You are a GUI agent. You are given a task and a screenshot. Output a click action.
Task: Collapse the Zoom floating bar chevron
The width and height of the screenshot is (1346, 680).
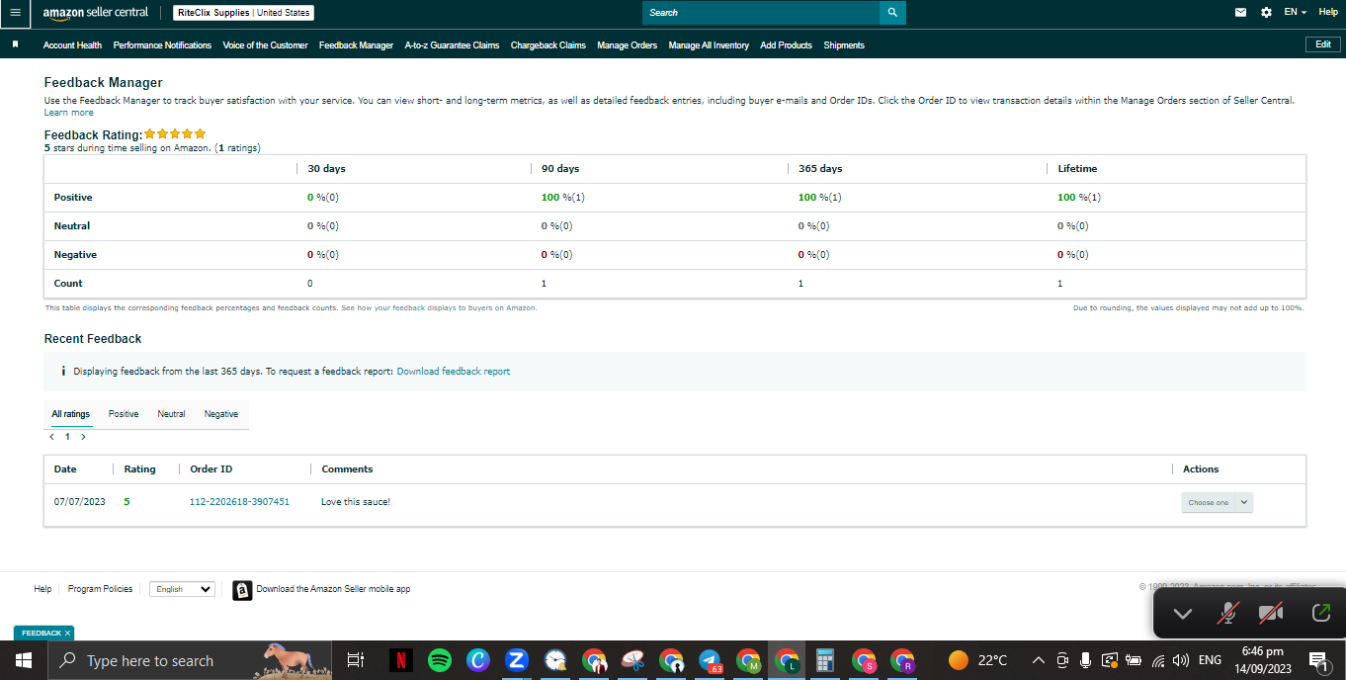[1183, 614]
